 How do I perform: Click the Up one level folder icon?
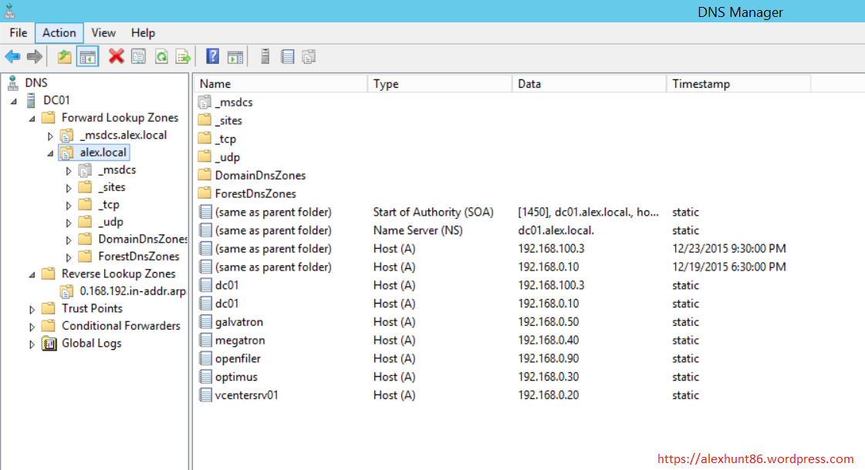[65, 55]
